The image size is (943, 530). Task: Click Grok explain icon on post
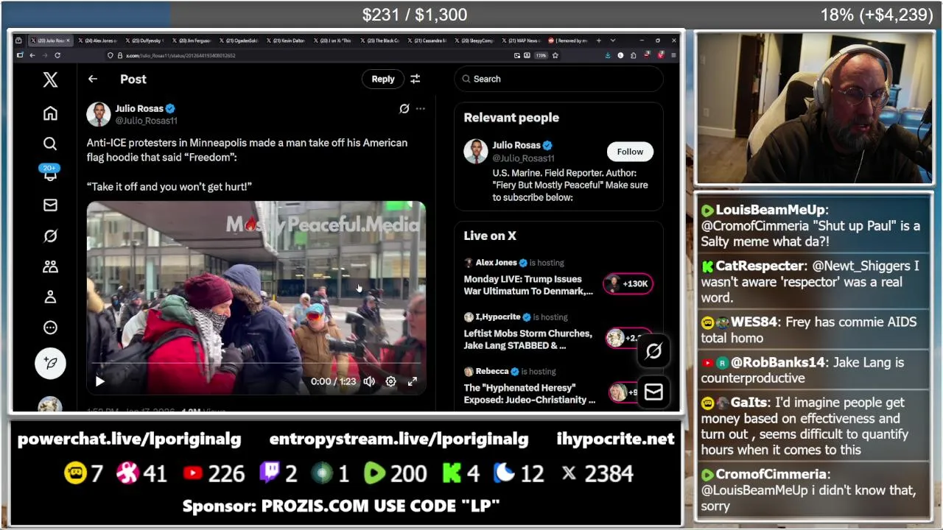tap(404, 109)
